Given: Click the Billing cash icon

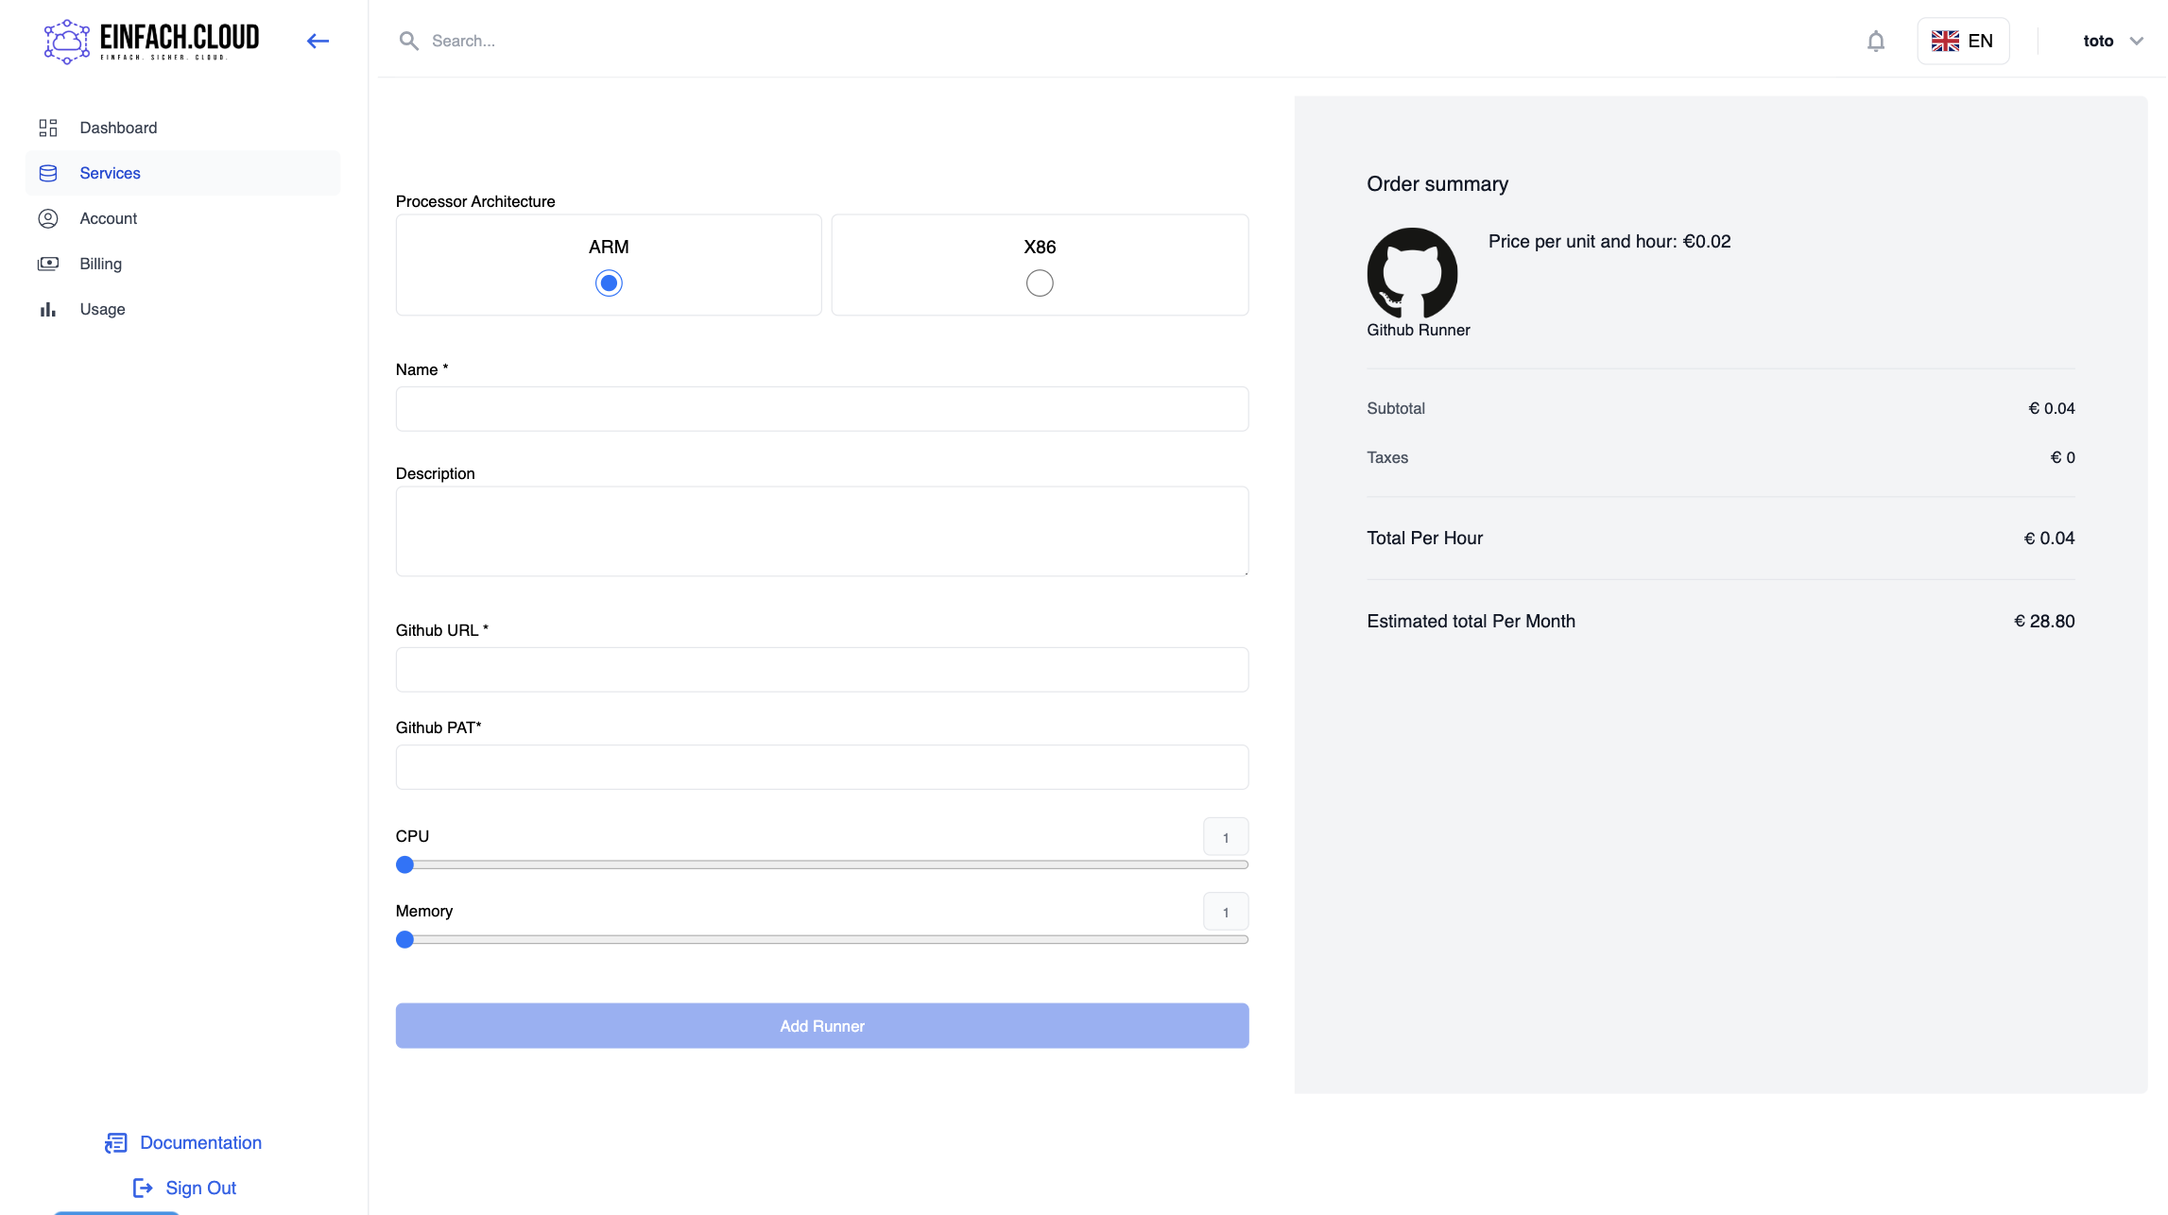Looking at the screenshot, I should [48, 264].
